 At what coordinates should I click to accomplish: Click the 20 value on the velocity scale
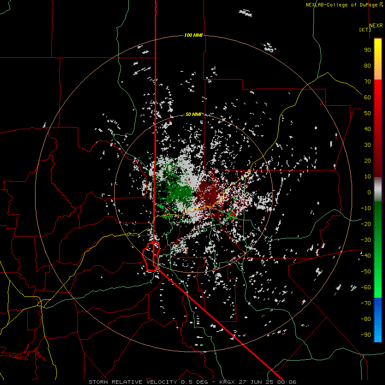tap(367, 160)
